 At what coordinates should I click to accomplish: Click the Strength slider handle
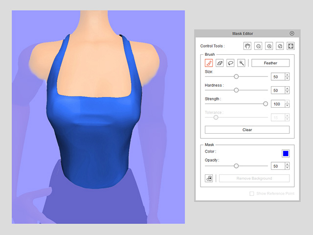[266, 104]
